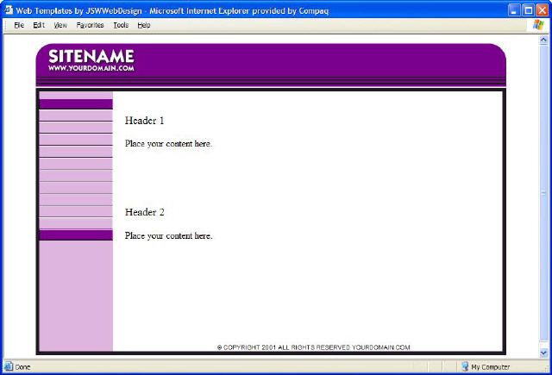
Task: Open the Edit menu
Action: (x=39, y=25)
